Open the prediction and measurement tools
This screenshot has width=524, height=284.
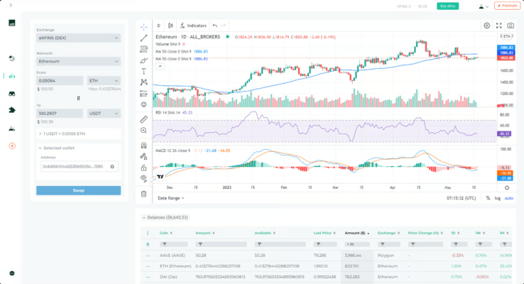click(143, 94)
